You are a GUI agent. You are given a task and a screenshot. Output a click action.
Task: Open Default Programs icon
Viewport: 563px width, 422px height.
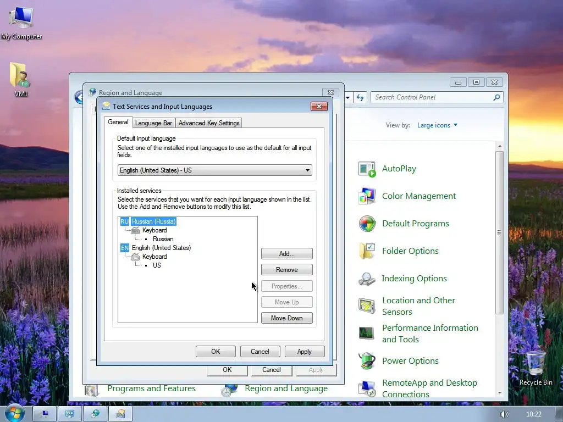click(x=367, y=224)
